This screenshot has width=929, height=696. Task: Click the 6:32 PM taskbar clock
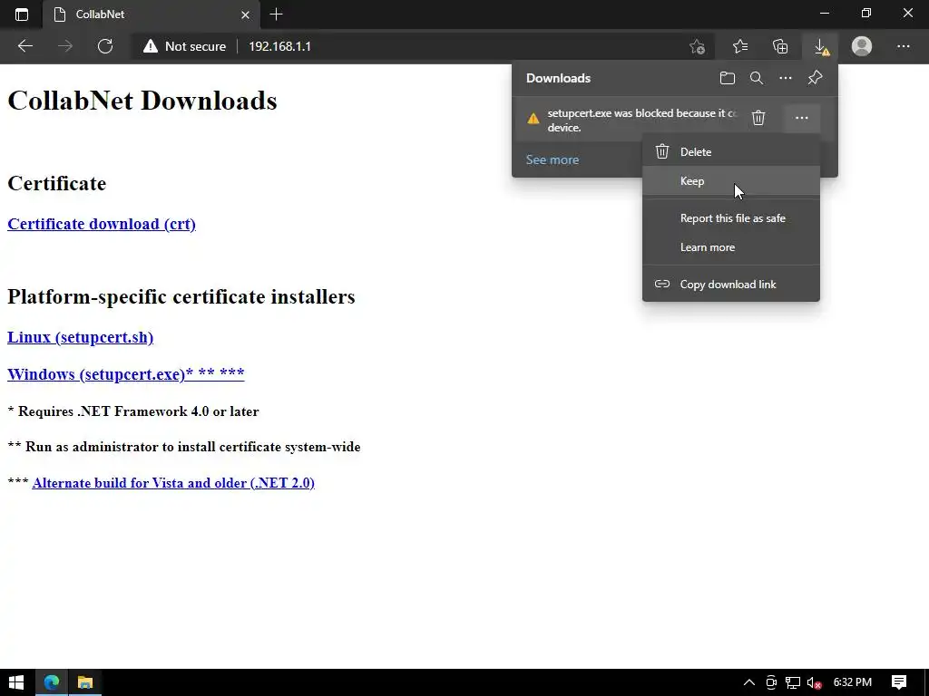point(852,682)
